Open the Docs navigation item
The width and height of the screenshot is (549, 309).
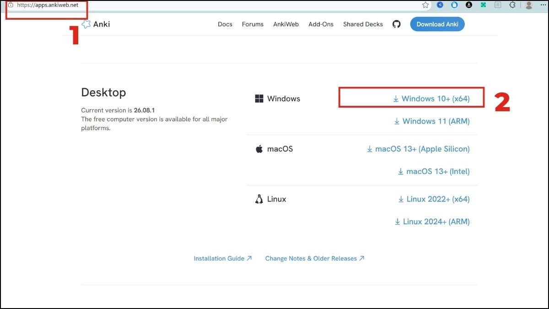point(225,24)
